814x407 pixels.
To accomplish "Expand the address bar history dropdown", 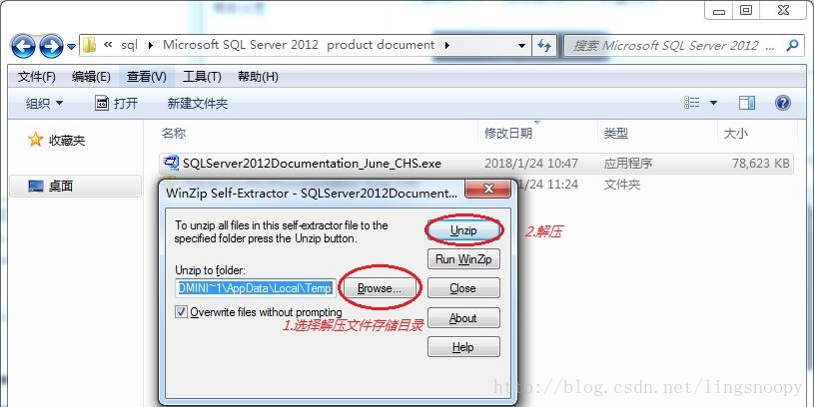I will (521, 46).
